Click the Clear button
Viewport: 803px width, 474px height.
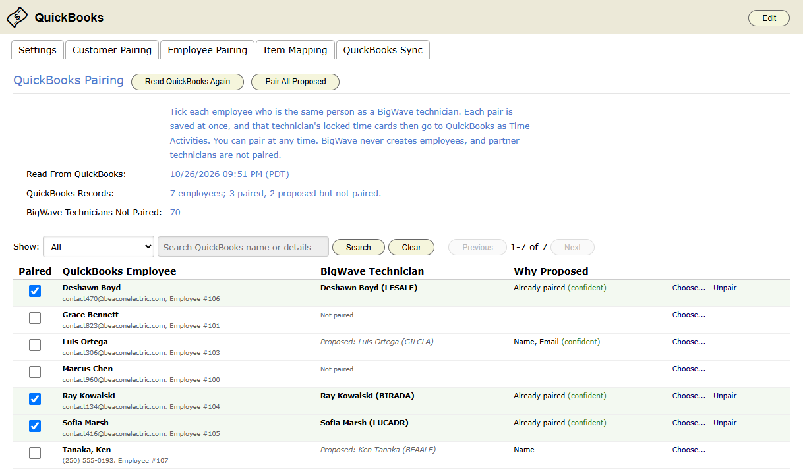coord(411,248)
